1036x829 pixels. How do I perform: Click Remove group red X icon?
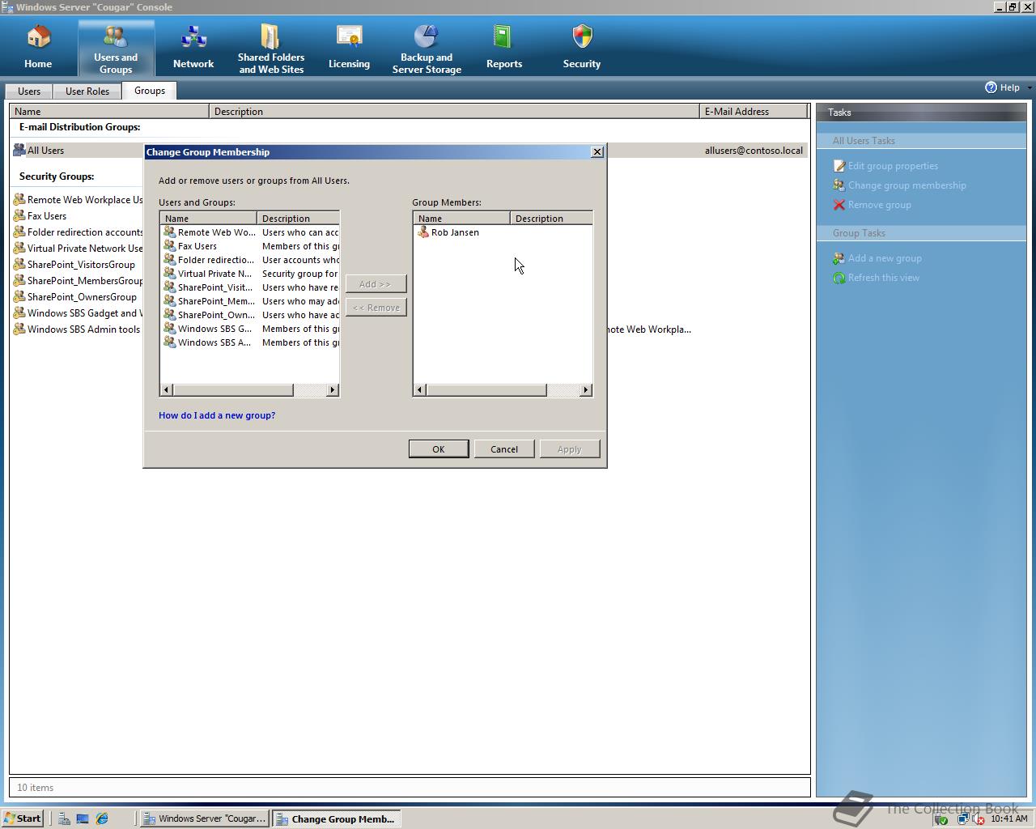pyautogui.click(x=839, y=205)
